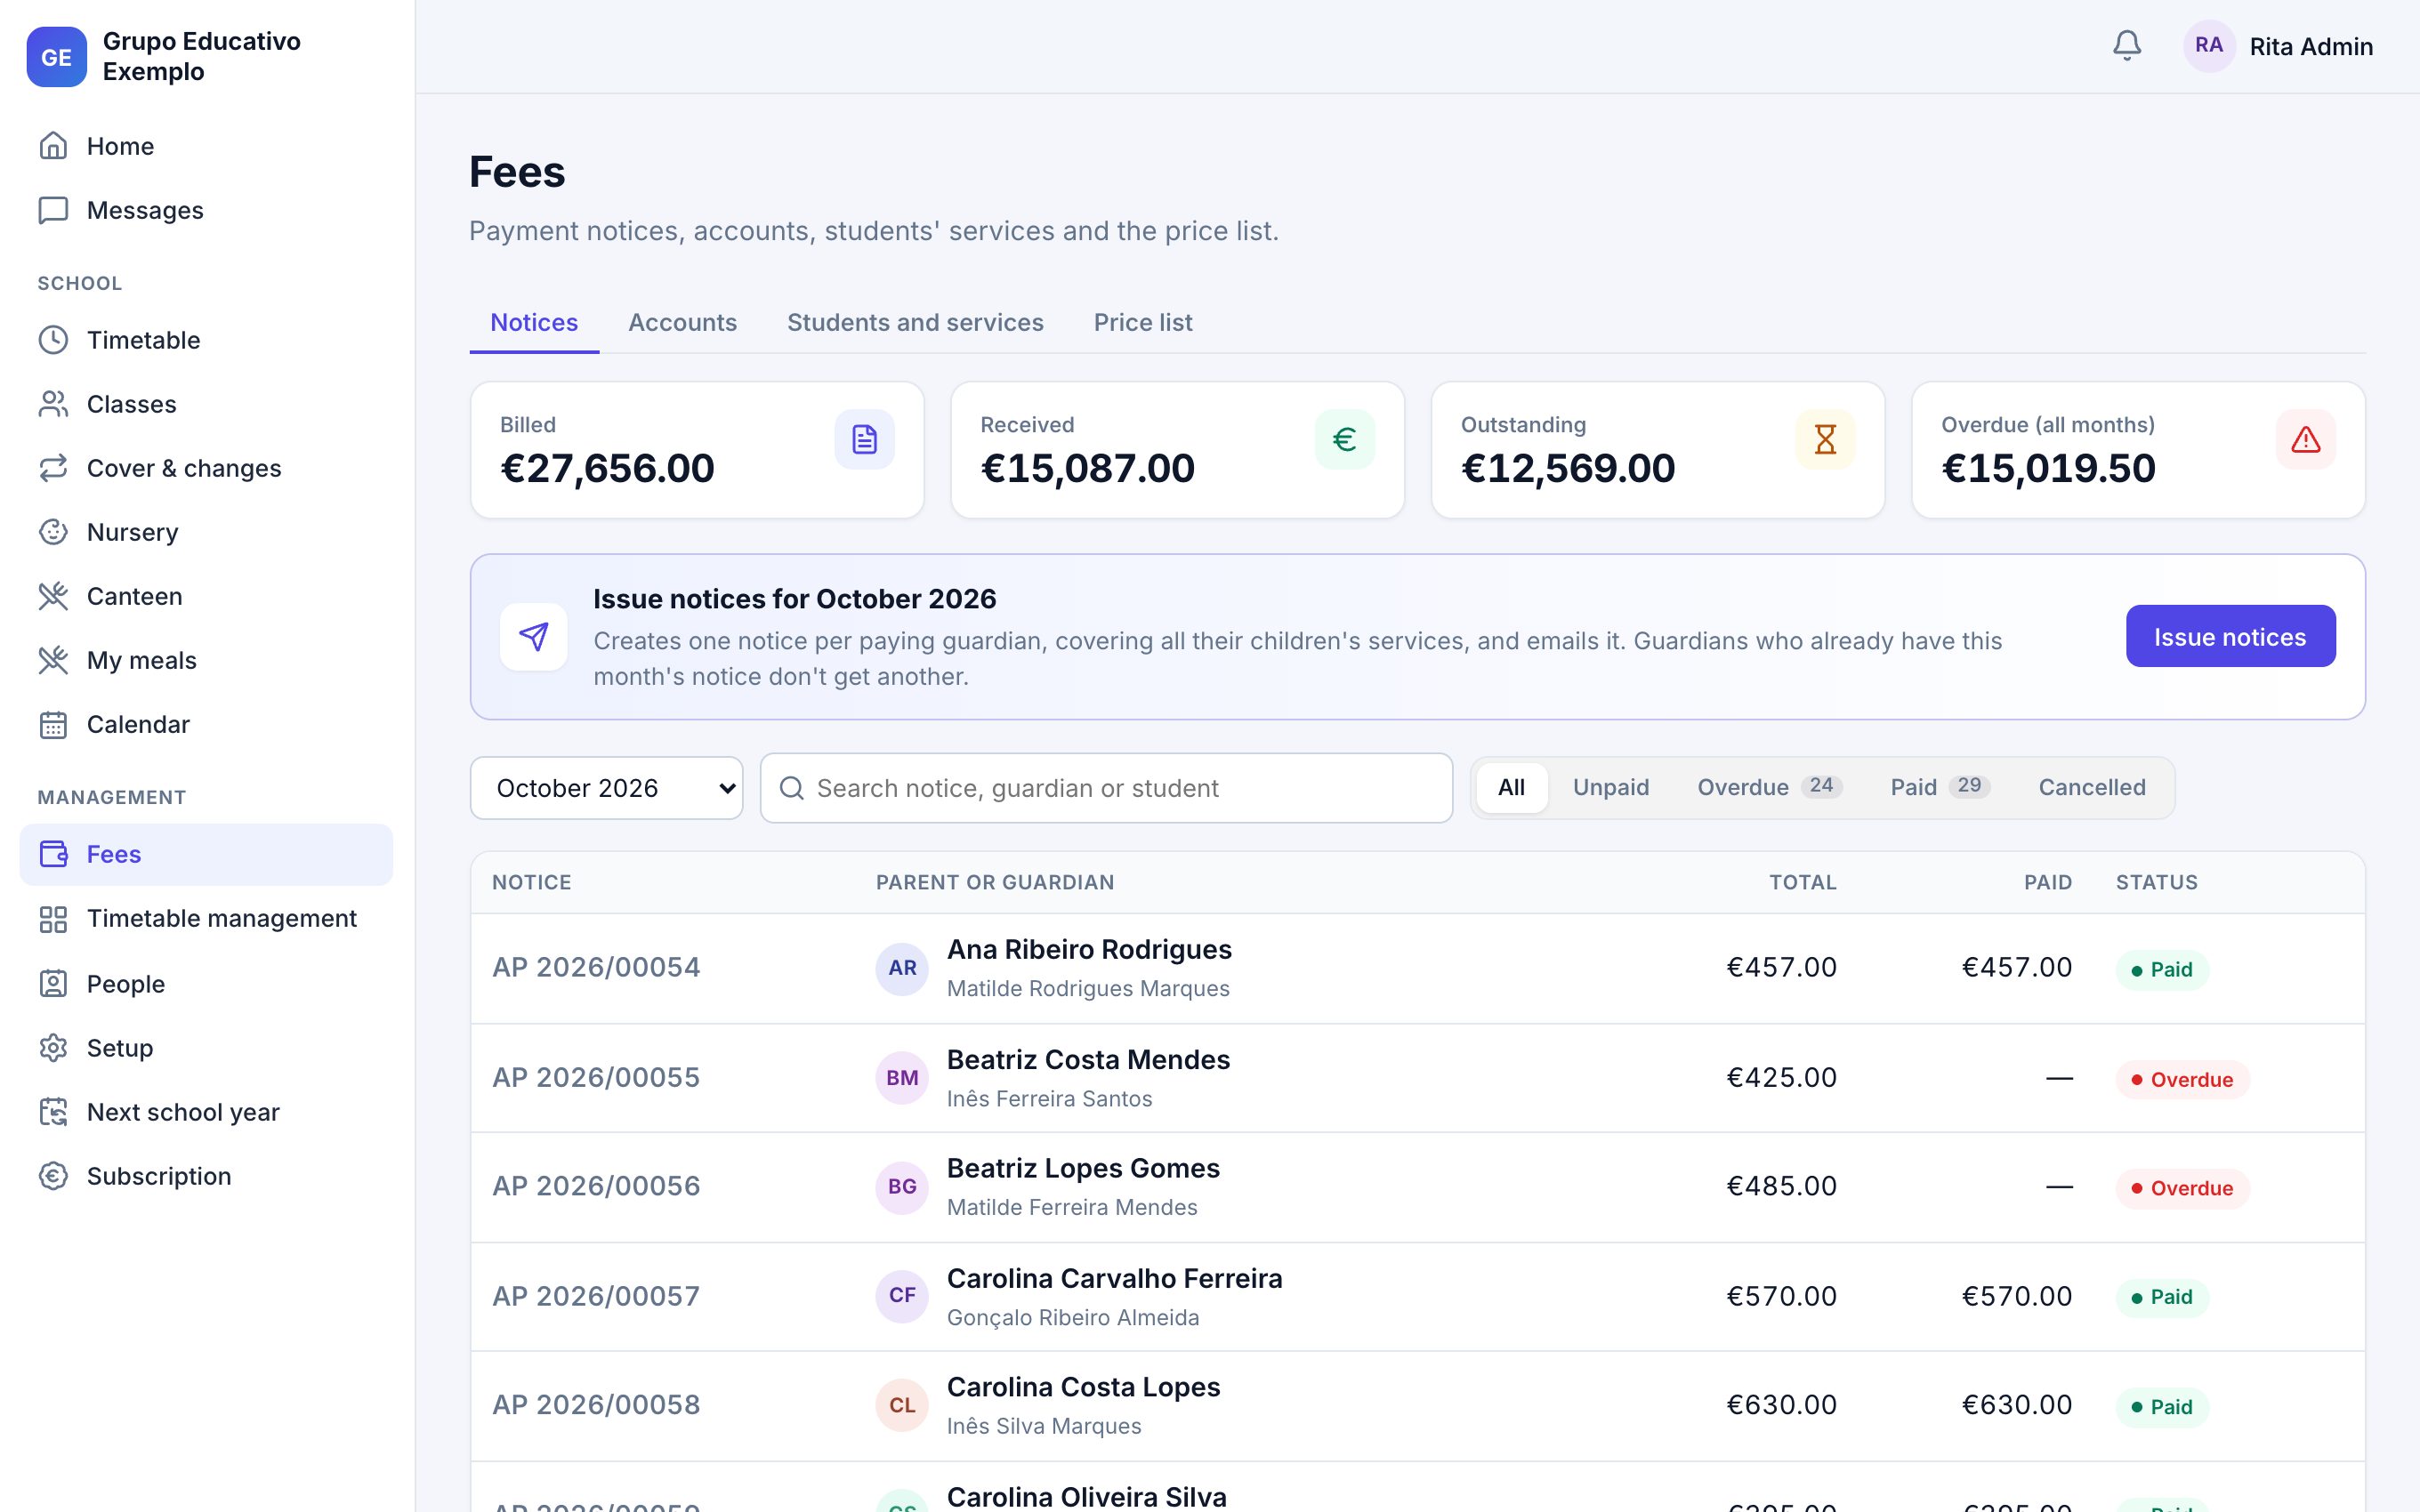Open Cover & changes swap icon

53,468
